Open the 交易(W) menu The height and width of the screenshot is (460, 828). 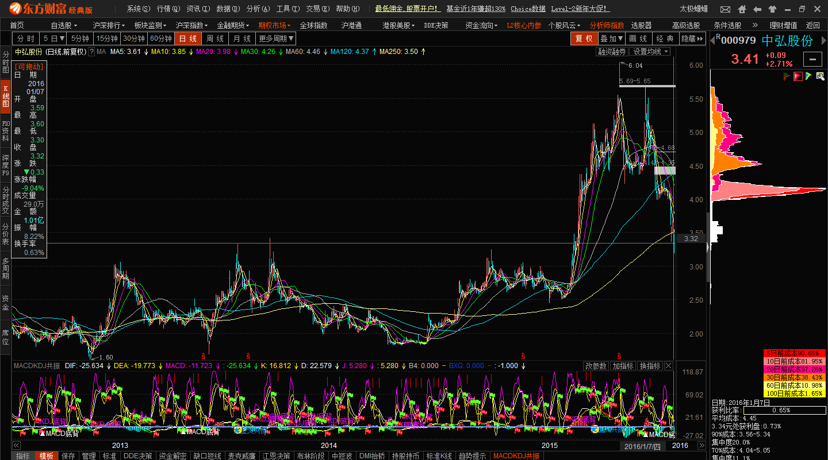(317, 9)
